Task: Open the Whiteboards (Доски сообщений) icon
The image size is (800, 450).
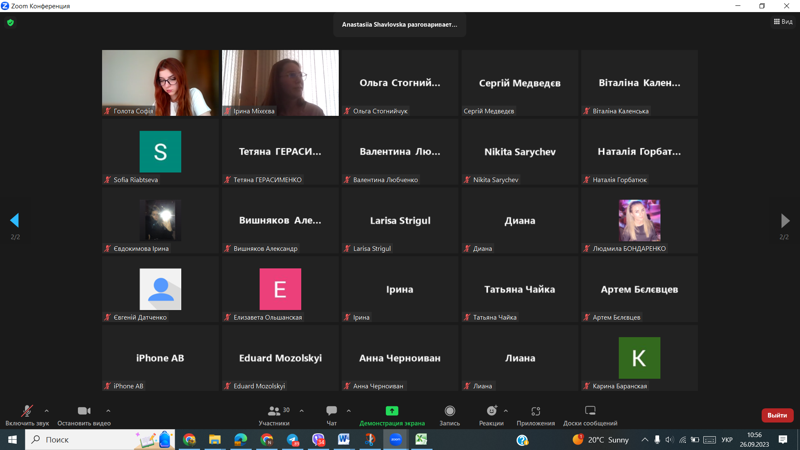Action: (x=590, y=411)
